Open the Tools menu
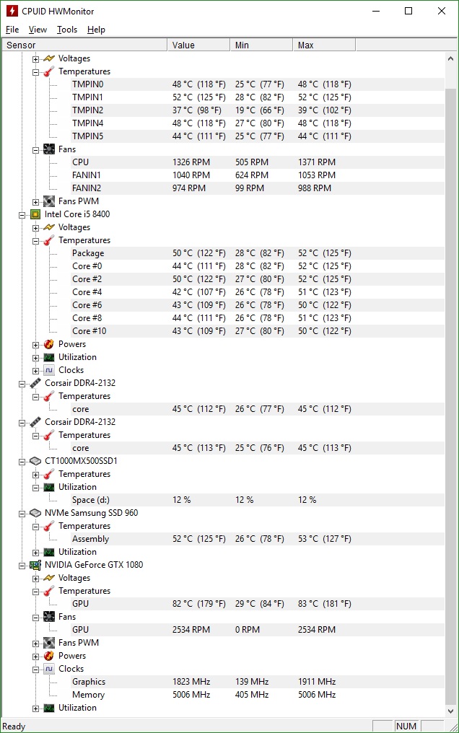 coord(67,30)
